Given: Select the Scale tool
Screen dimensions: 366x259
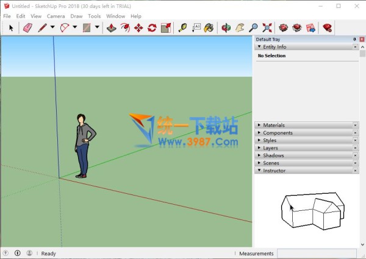Looking at the screenshot, I should coord(166,28).
